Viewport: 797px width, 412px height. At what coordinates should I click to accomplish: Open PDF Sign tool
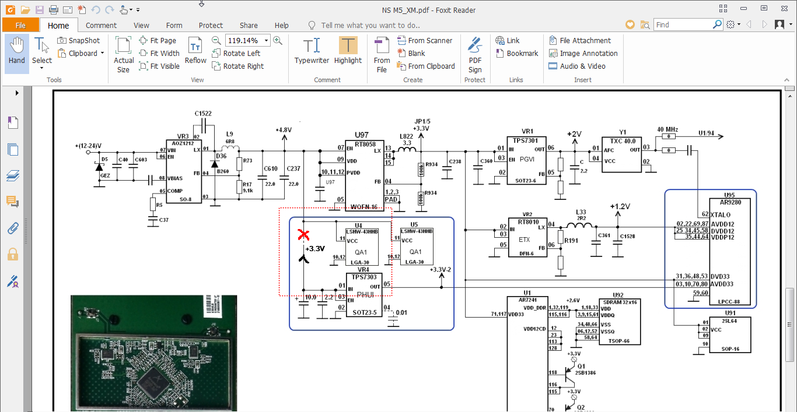click(475, 54)
